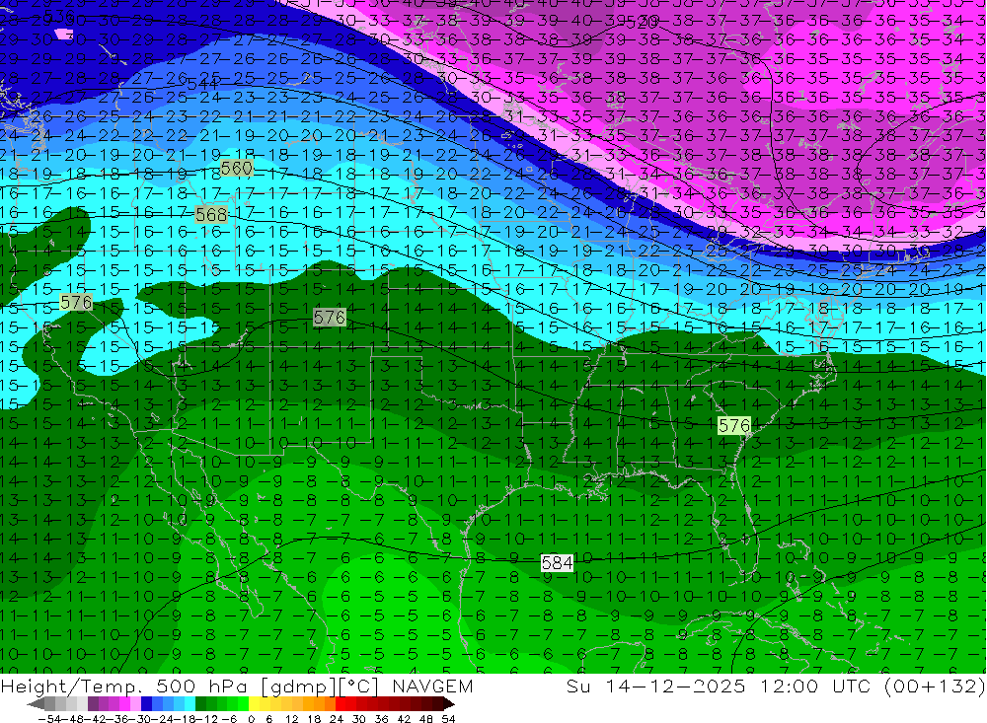This screenshot has width=987, height=723.
Task: Select the yellow legend swatch
Action: [x=253, y=704]
